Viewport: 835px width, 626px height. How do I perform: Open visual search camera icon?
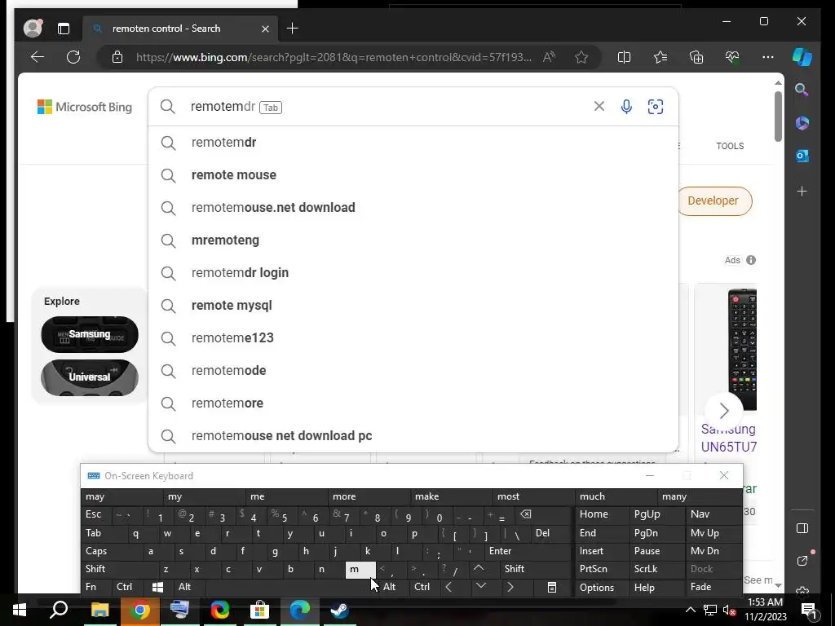click(656, 107)
